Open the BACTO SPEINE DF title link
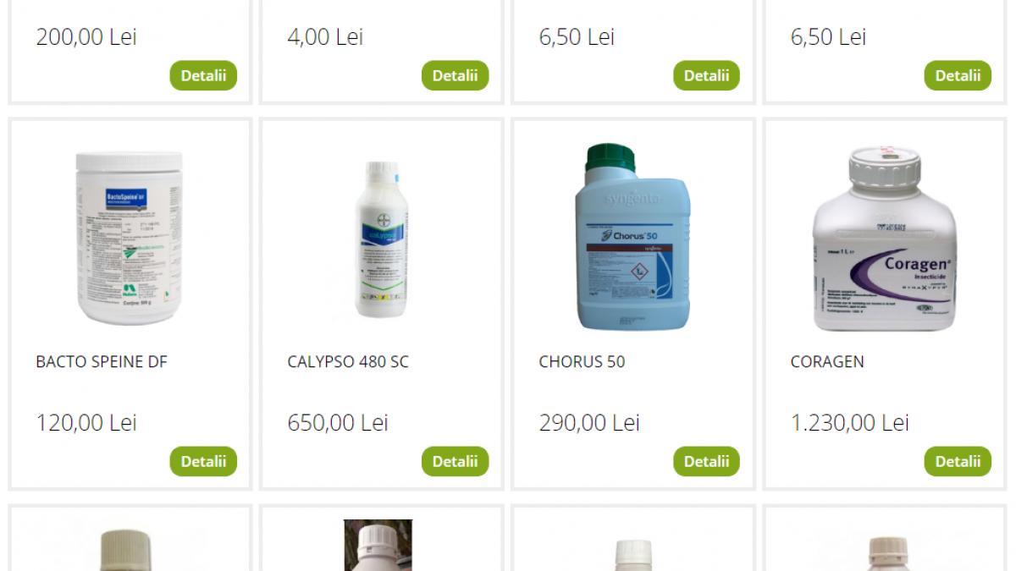Viewport: 1016px width, 571px height. (x=102, y=362)
